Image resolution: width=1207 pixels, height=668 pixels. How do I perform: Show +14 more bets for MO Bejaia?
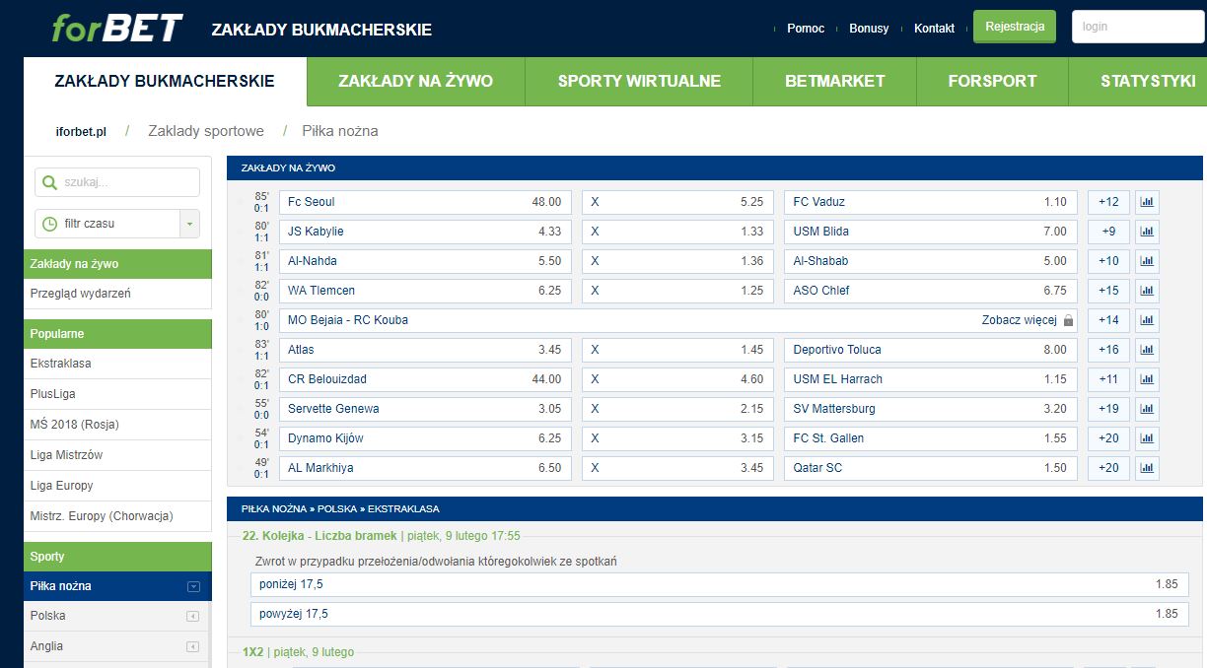pyautogui.click(x=1108, y=320)
